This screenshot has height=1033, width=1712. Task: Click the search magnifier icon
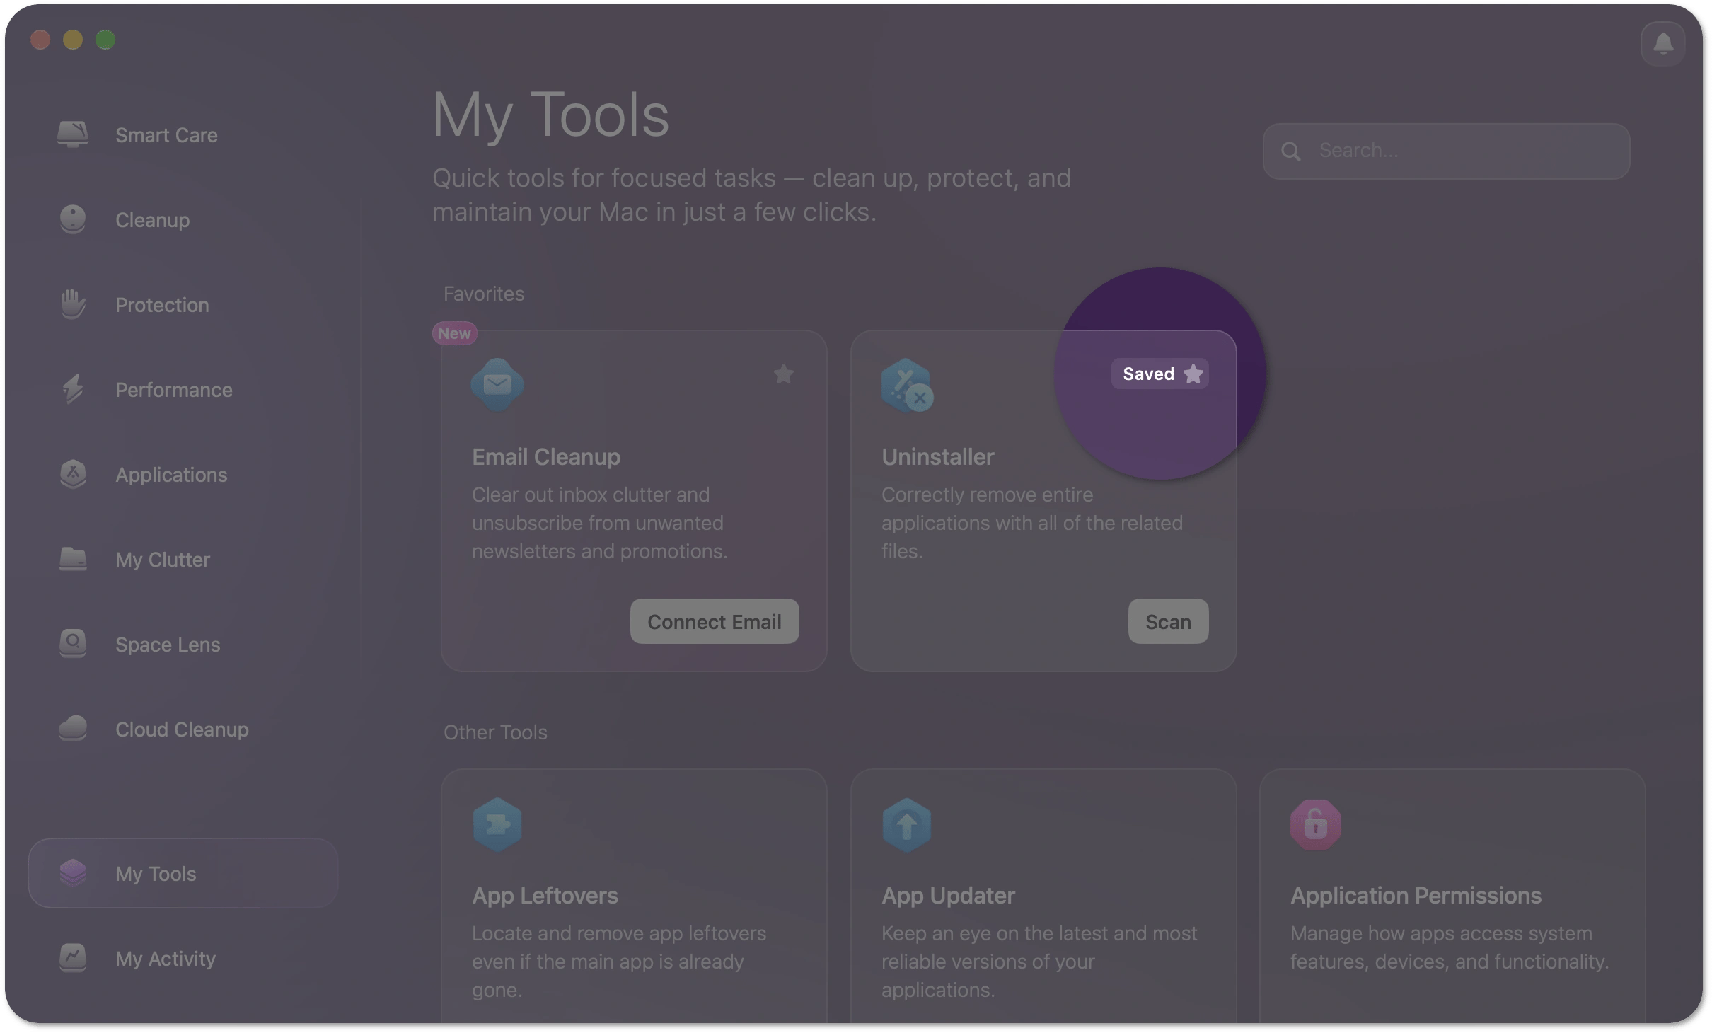click(1291, 151)
